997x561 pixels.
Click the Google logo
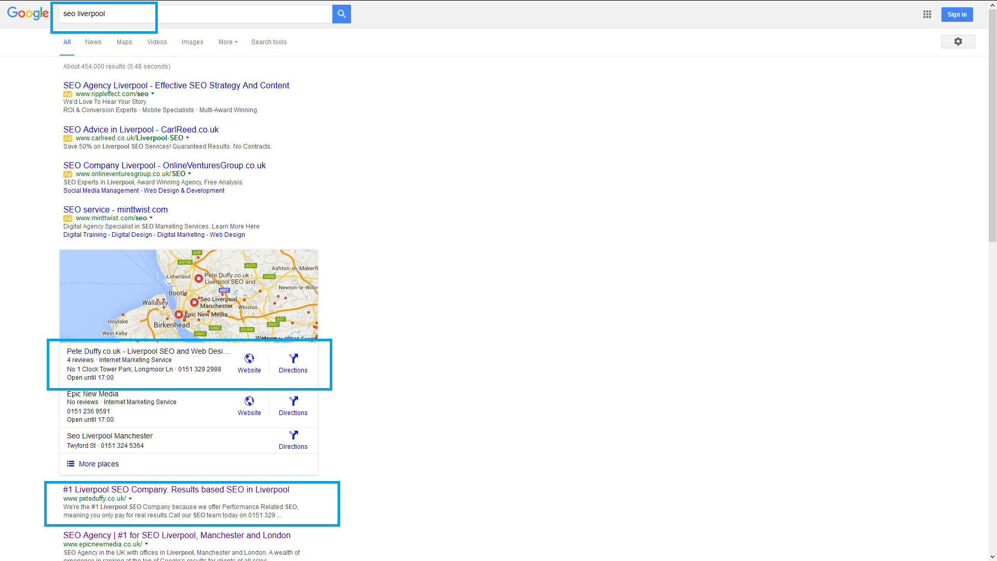point(28,14)
